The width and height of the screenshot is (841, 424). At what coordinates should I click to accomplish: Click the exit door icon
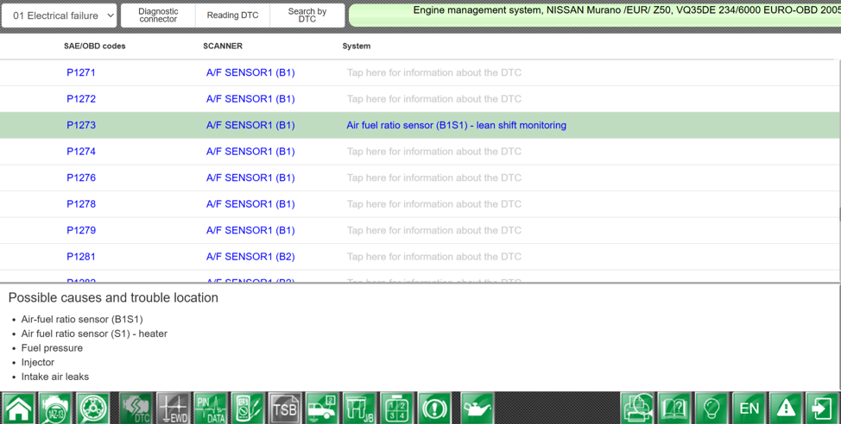pos(822,408)
